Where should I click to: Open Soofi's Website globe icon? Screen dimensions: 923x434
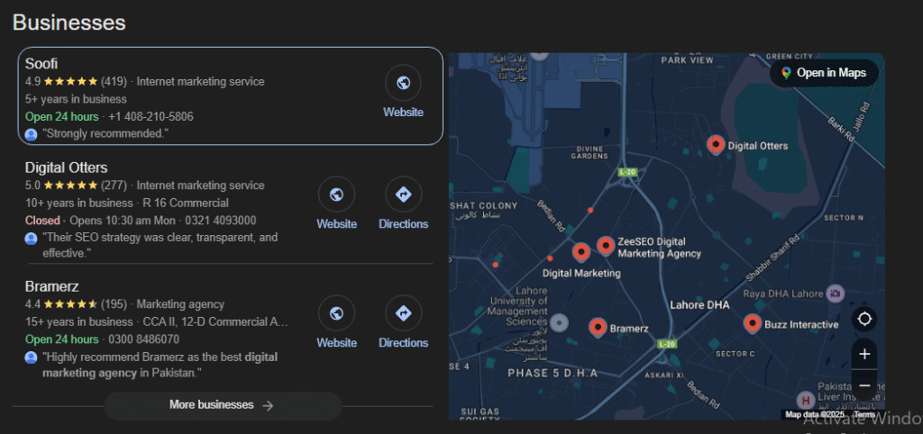(403, 83)
